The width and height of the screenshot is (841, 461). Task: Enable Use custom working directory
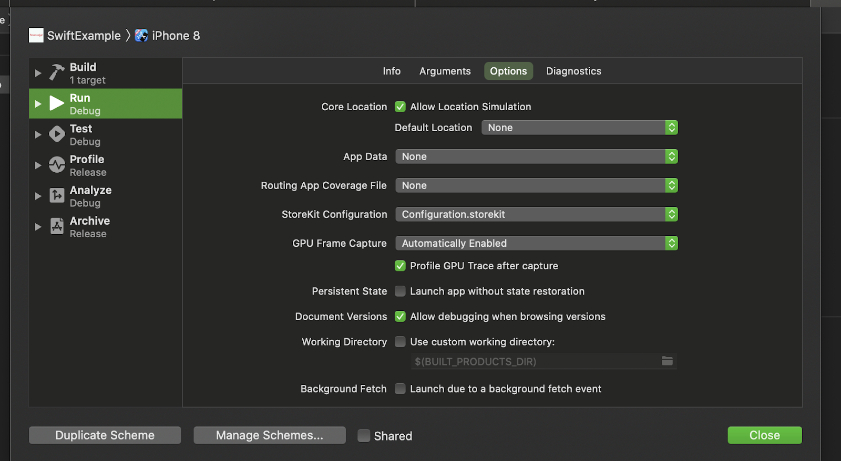pos(400,341)
